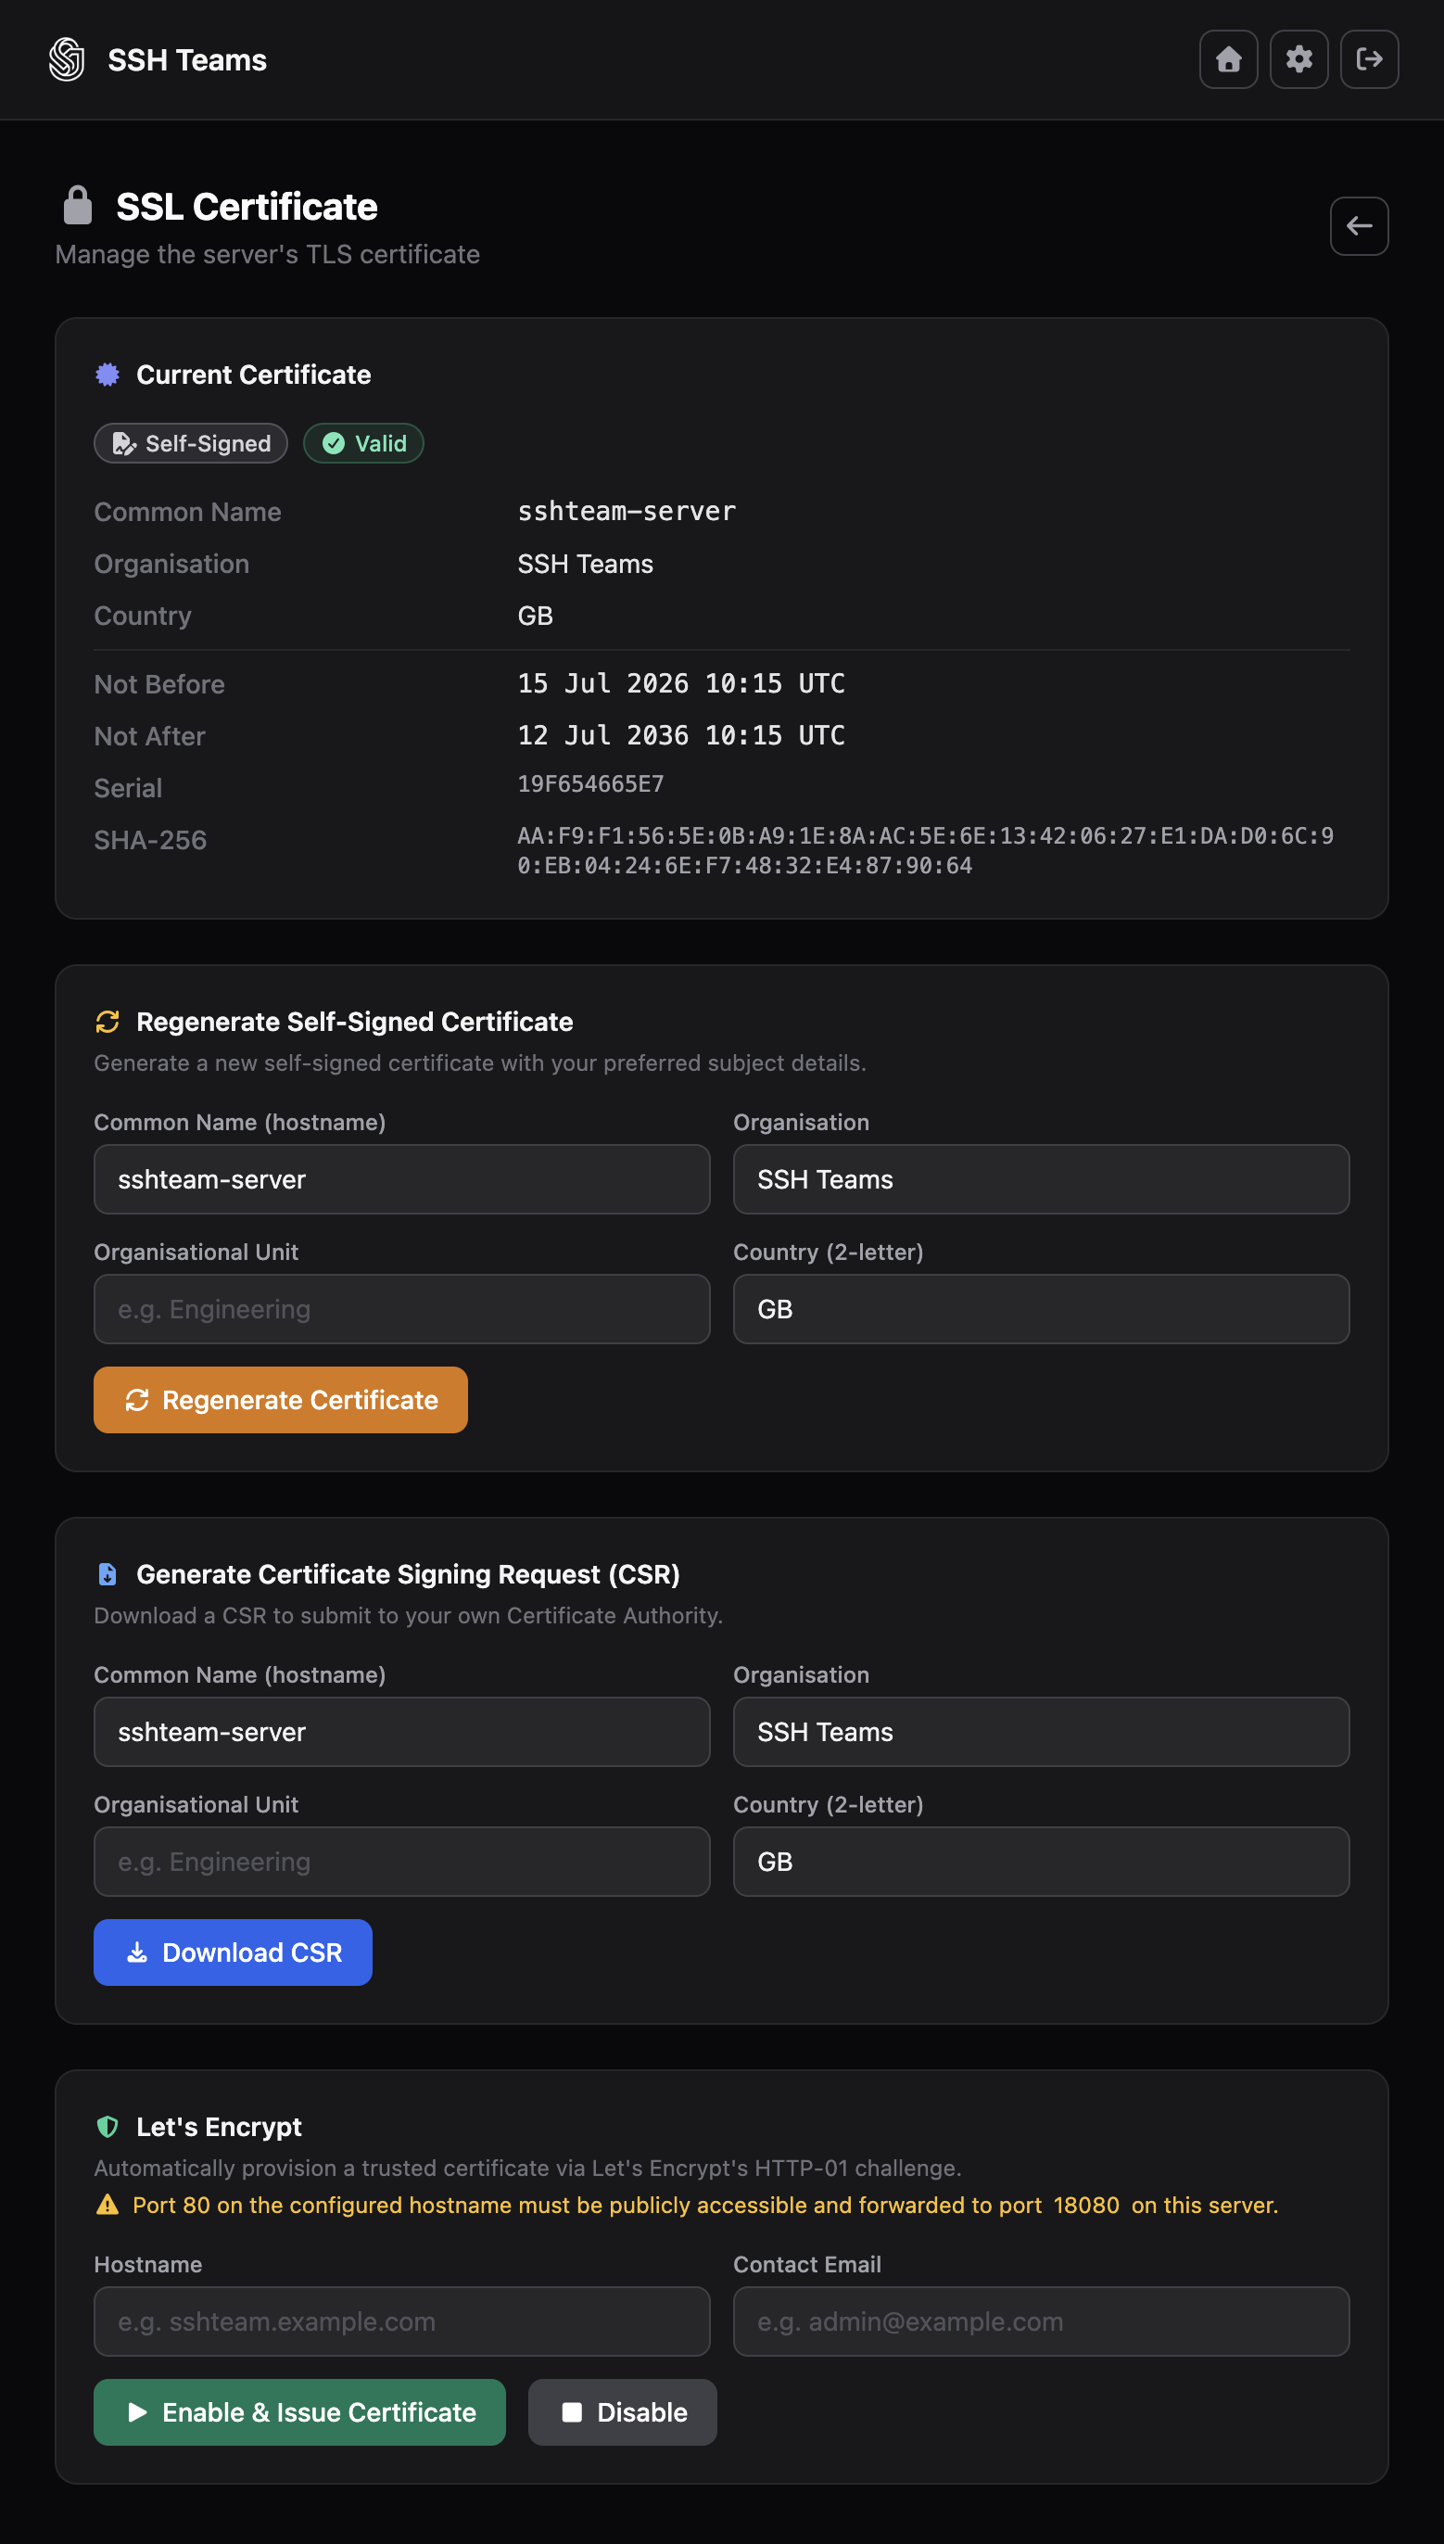This screenshot has width=1444, height=2544.
Task: Focus Organisation field in Regenerate section
Action: coord(1040,1179)
